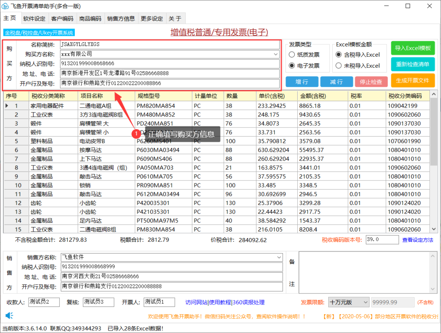The height and width of the screenshot is (333, 441).
Task: Focus the seller 地址、电话 field
Action: pyautogui.click(x=172, y=277)
